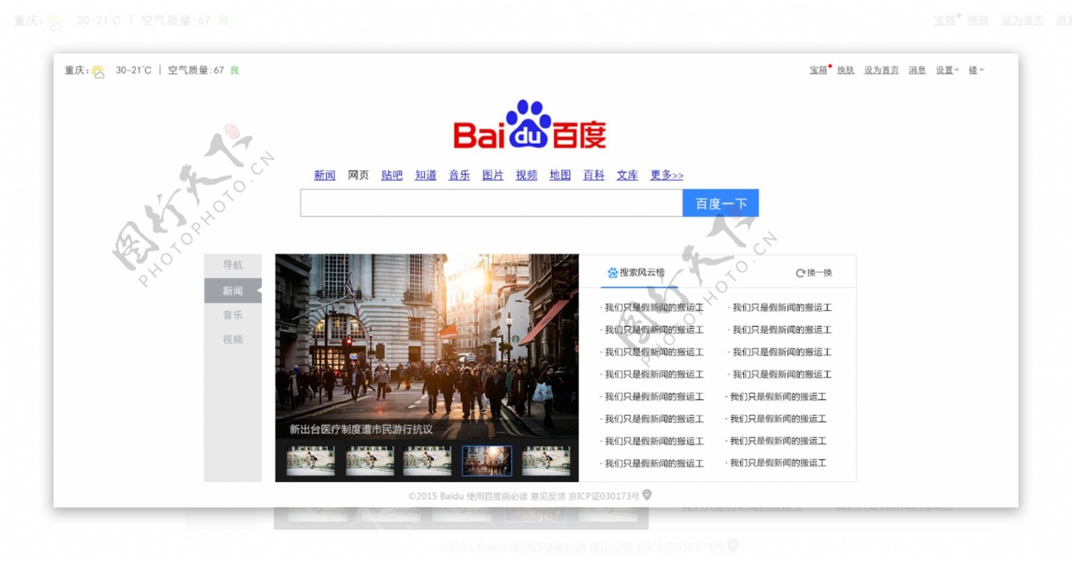Open the 文库 link

(x=627, y=175)
